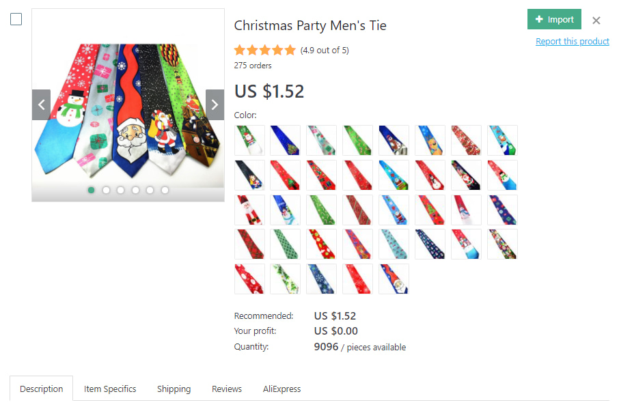This screenshot has height=407, width=619.
Task: Click the main Christmas ties product image
Action: click(128, 106)
